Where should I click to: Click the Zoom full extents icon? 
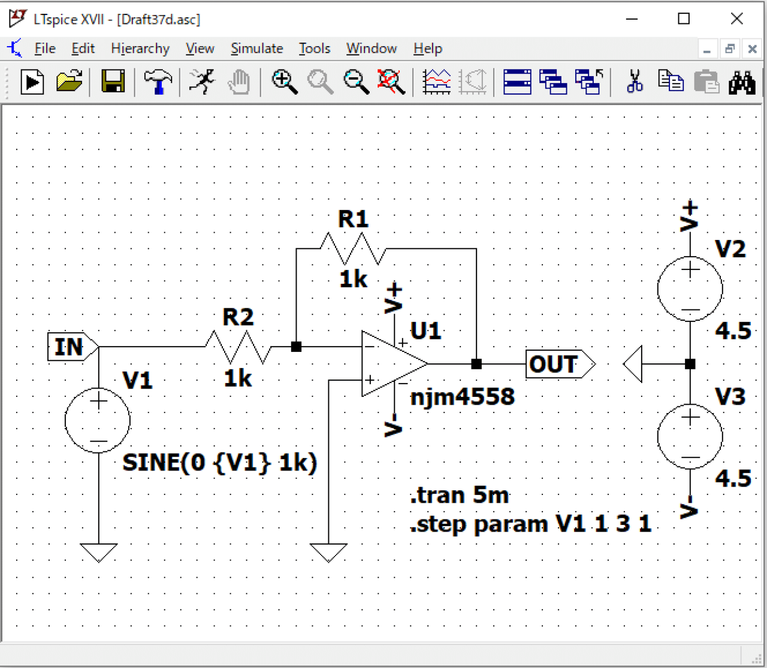point(391,82)
